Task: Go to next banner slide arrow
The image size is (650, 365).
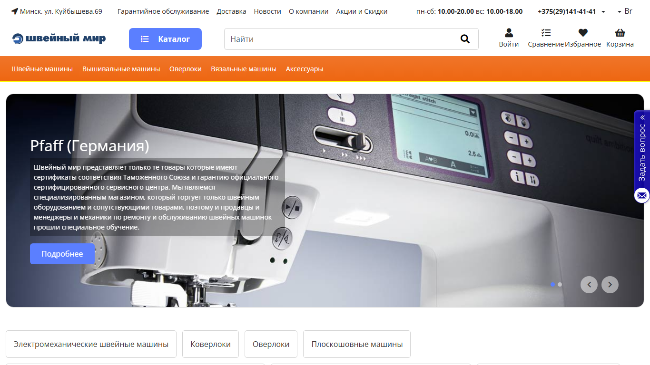Action: tap(610, 285)
